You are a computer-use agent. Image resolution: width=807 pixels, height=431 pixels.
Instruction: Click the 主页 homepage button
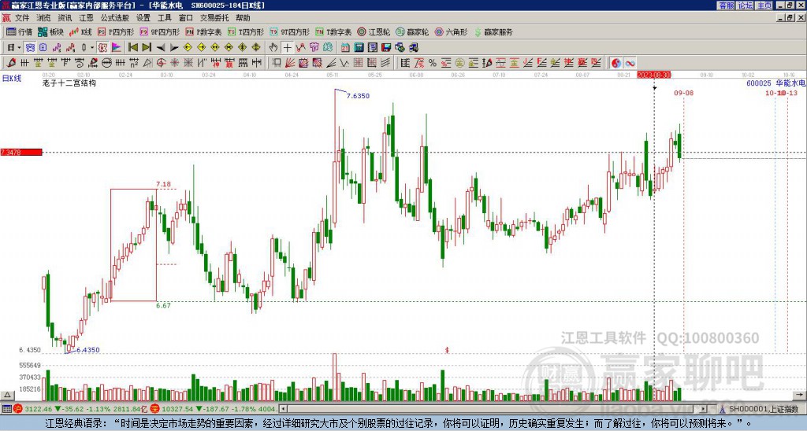[x=764, y=6]
